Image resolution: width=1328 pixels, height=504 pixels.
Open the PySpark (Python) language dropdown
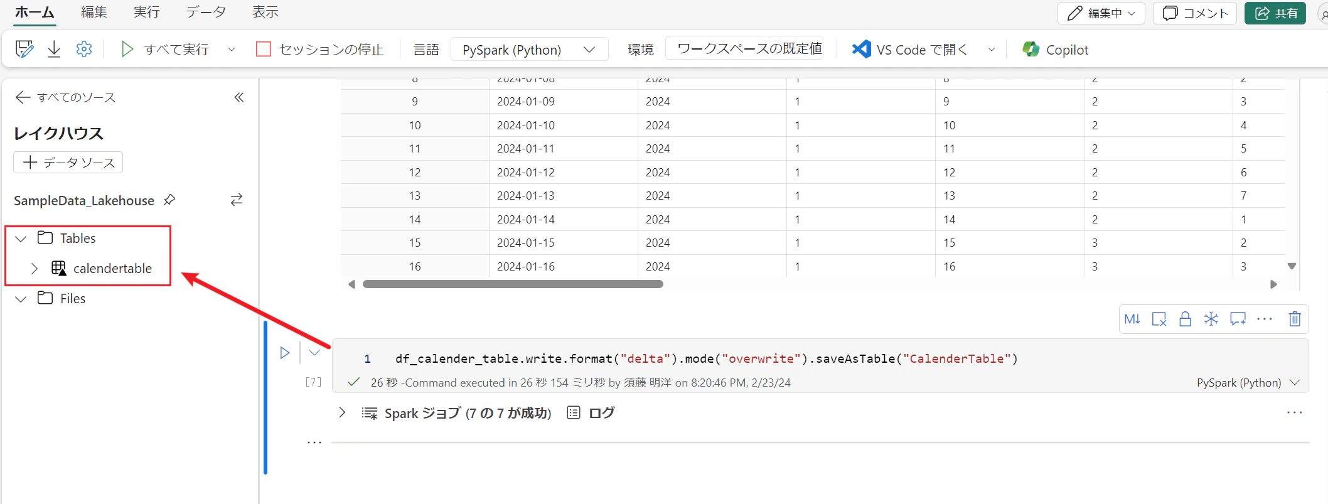coord(529,50)
